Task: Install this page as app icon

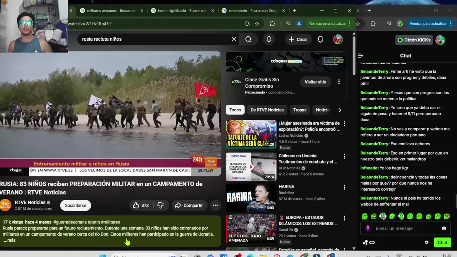Action: point(247,24)
